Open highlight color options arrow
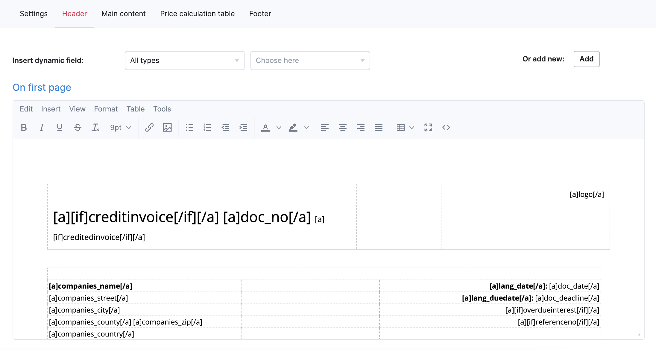This screenshot has width=656, height=350. pyautogui.click(x=306, y=128)
